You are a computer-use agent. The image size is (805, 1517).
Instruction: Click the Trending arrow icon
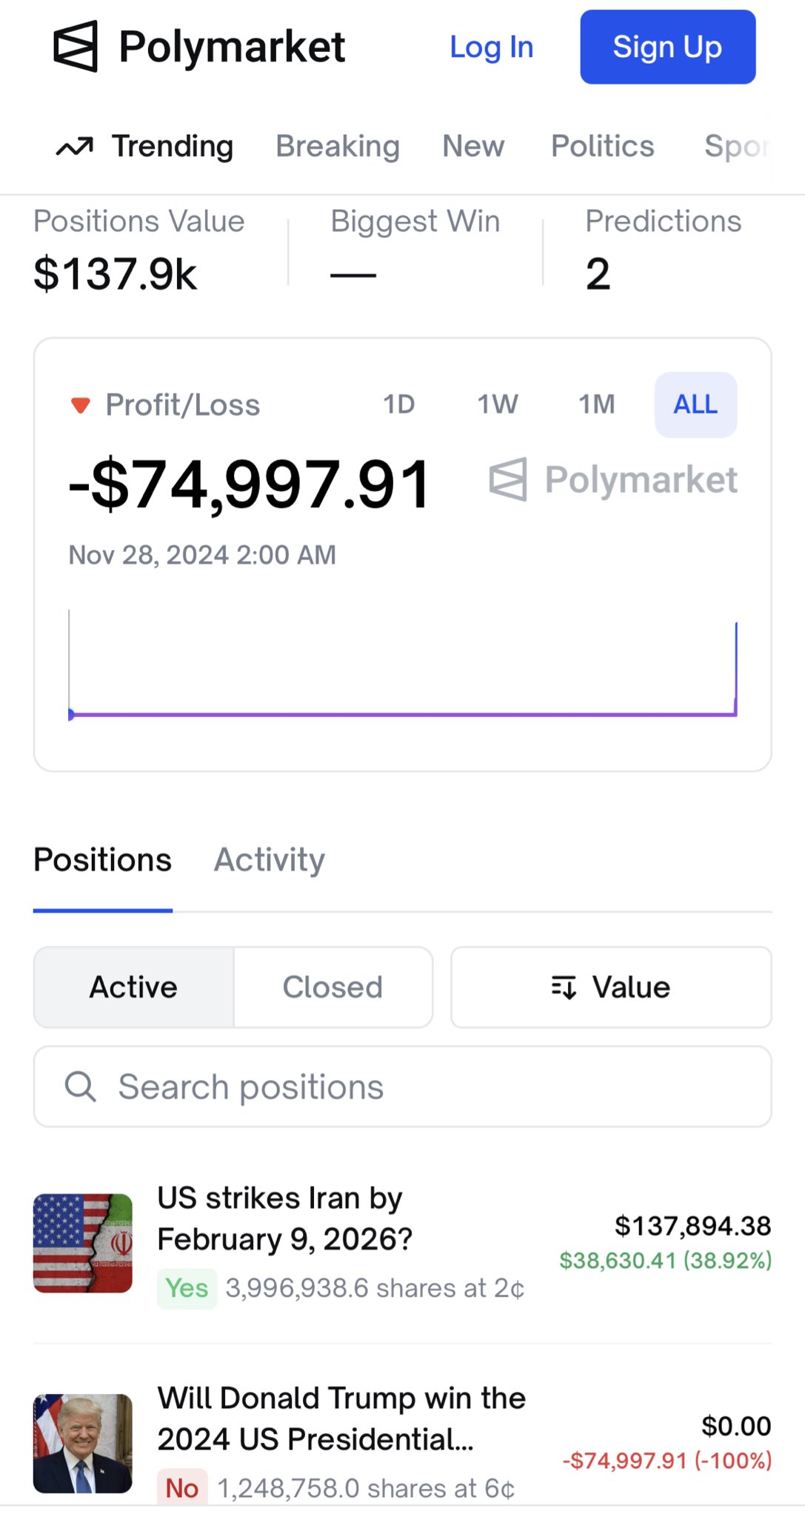click(x=75, y=147)
